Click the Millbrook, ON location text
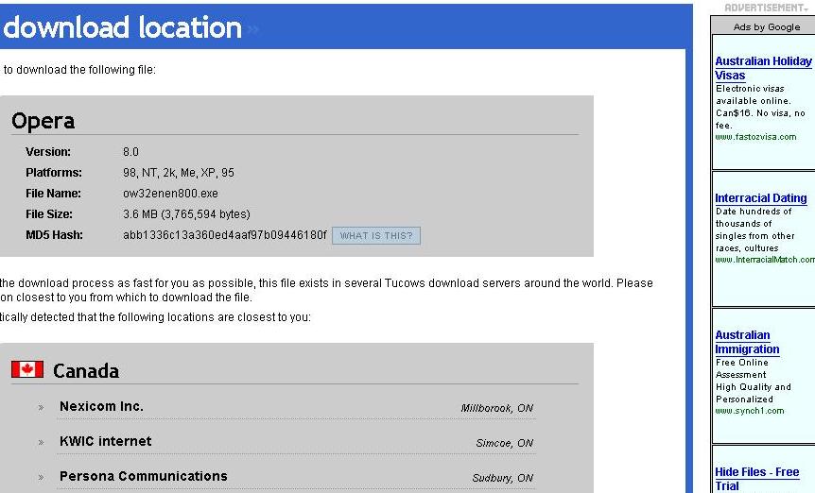 point(497,408)
